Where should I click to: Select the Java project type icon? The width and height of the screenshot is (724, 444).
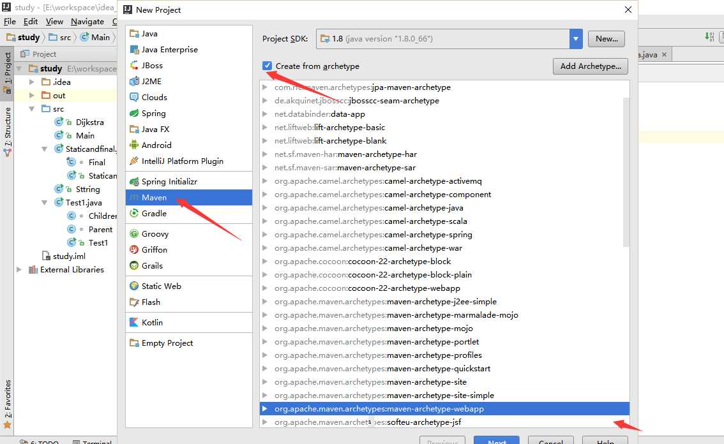[x=134, y=34]
